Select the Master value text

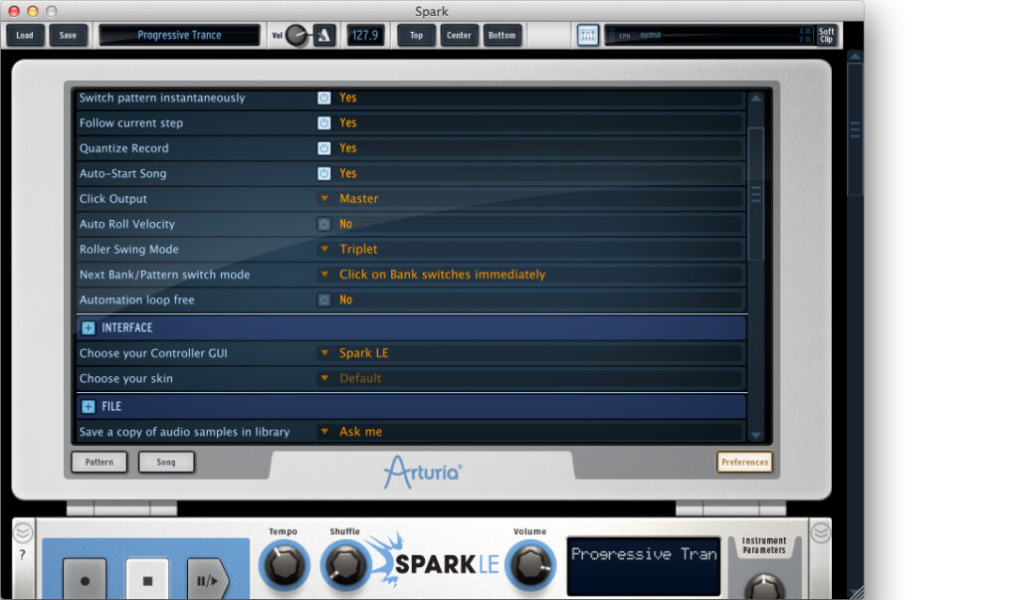358,198
